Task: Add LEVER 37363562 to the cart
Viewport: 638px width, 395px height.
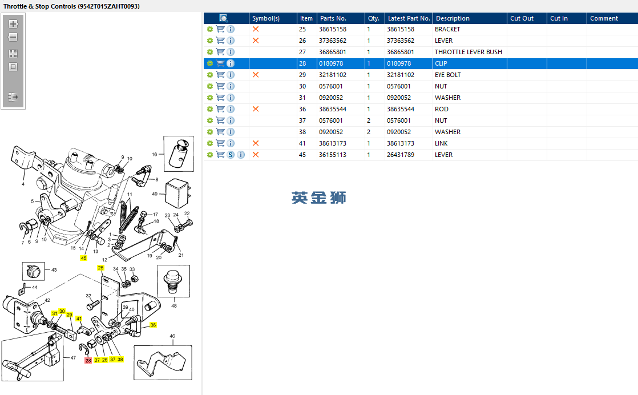Action: pos(220,41)
